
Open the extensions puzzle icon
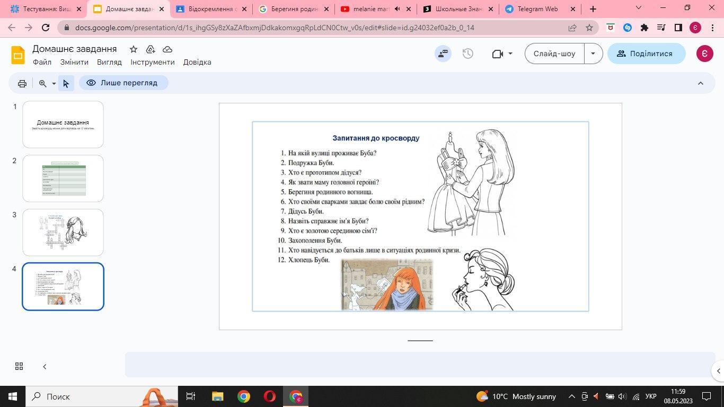point(644,28)
